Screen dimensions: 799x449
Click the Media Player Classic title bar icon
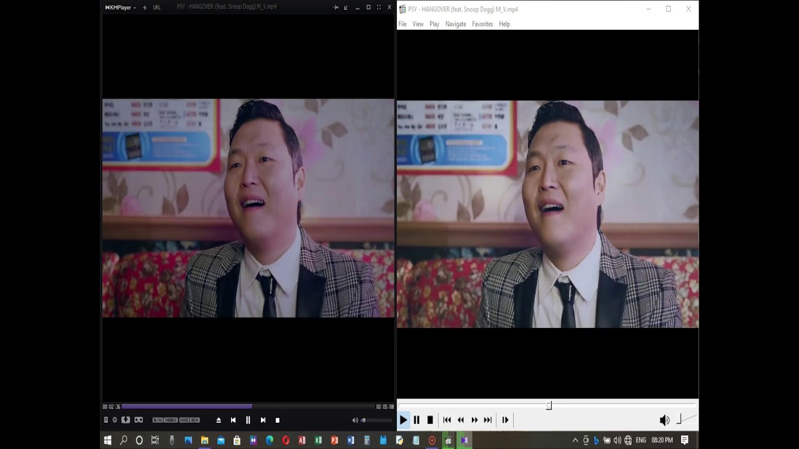(x=403, y=9)
